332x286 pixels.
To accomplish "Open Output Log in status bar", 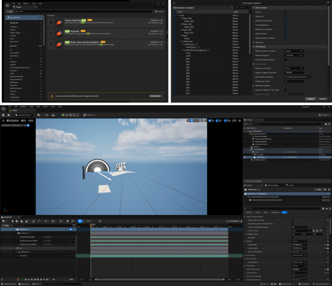I will pos(24,284).
